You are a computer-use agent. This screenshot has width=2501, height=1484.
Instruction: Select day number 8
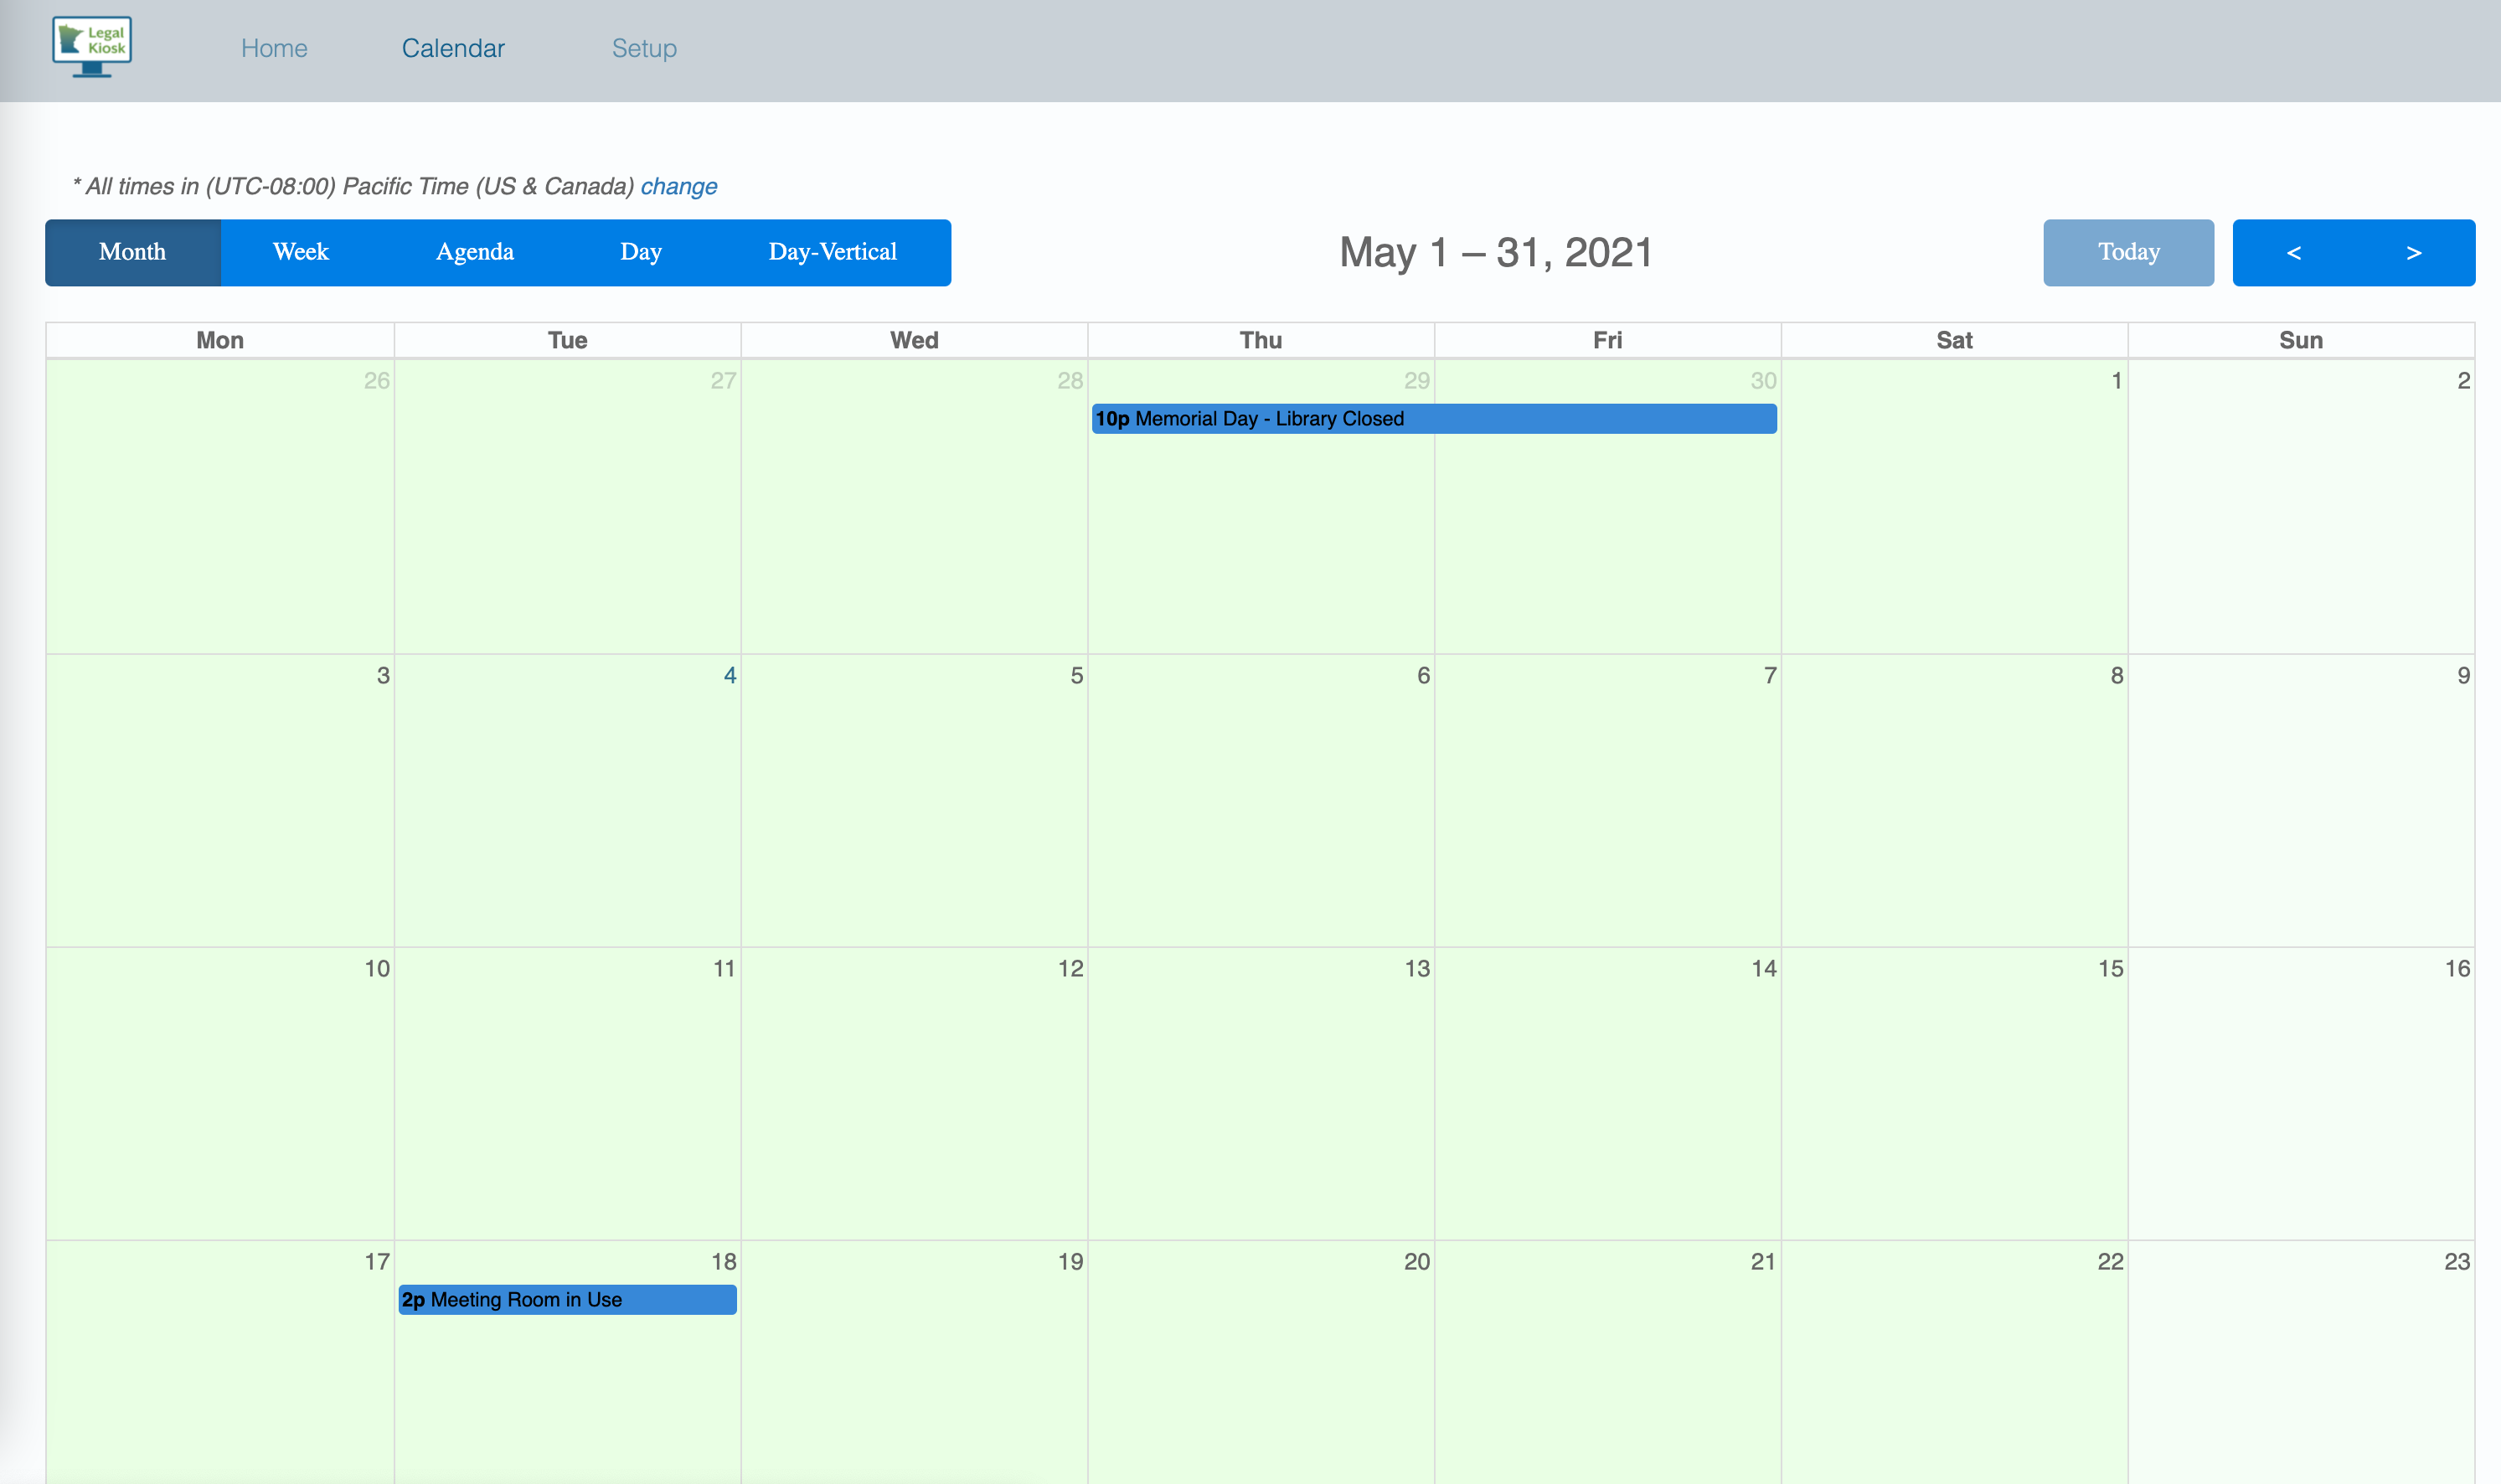pyautogui.click(x=2117, y=675)
